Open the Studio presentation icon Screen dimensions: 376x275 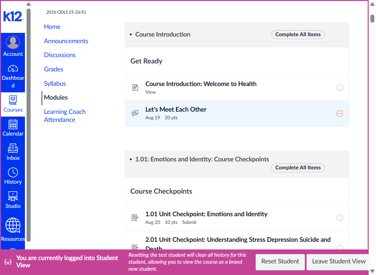13,196
